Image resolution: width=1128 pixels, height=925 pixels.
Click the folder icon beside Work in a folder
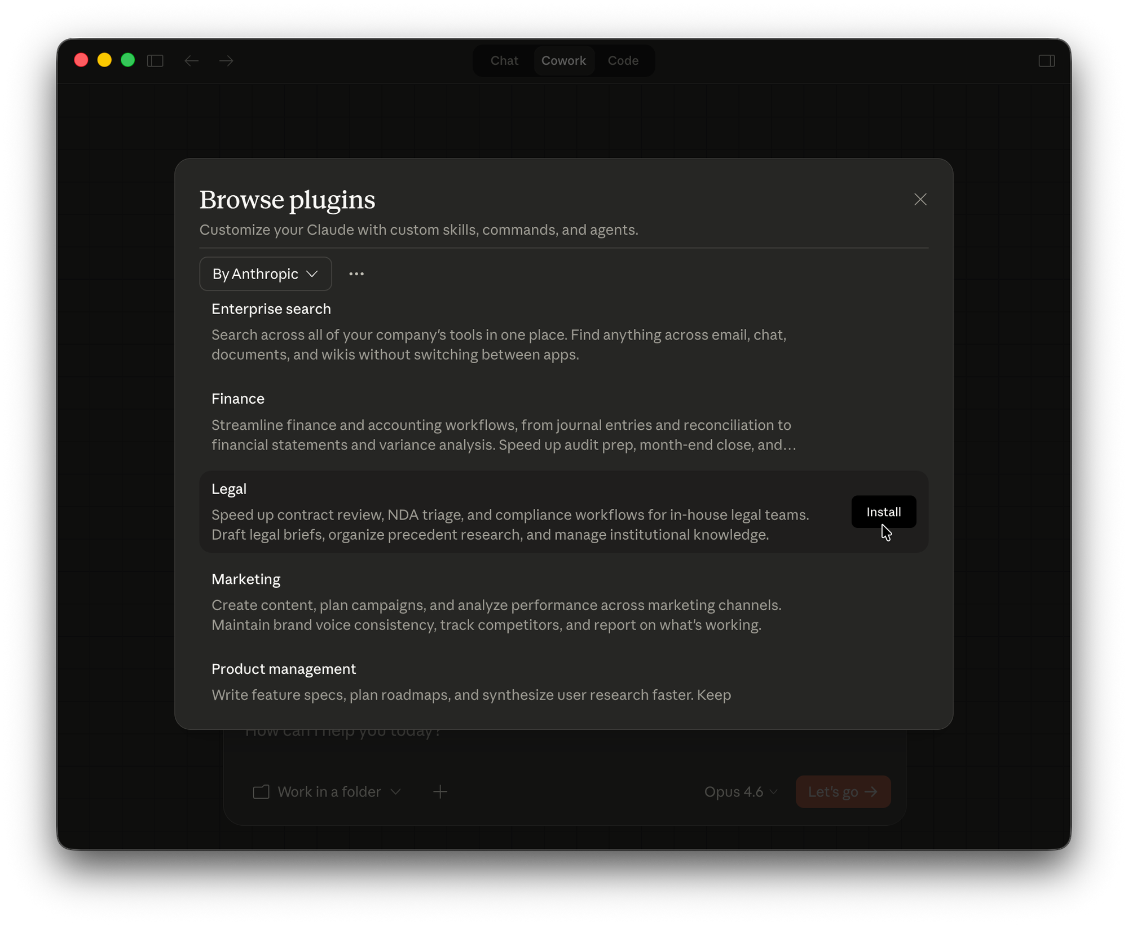[x=261, y=792]
